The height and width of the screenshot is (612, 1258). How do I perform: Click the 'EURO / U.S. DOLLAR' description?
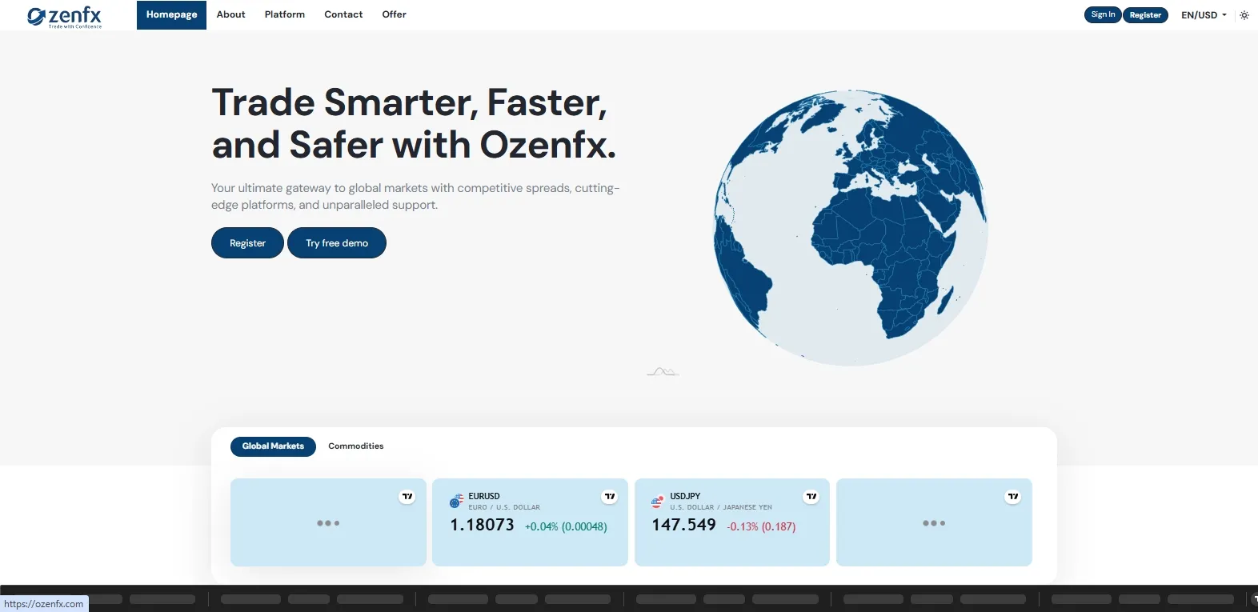point(504,507)
